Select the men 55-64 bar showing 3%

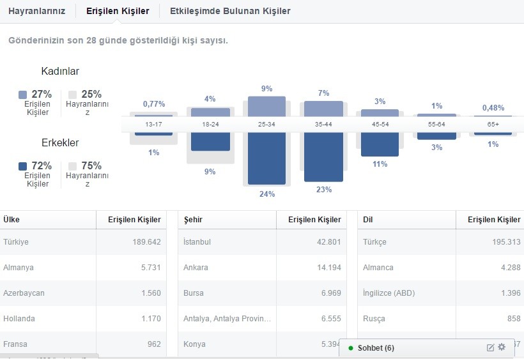tap(437, 136)
